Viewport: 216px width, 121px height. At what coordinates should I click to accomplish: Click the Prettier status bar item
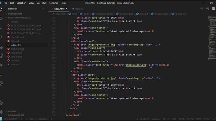pos(207,119)
